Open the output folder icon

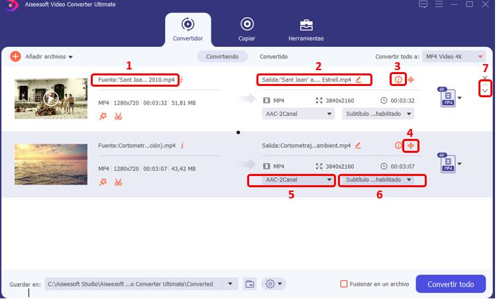[250, 284]
